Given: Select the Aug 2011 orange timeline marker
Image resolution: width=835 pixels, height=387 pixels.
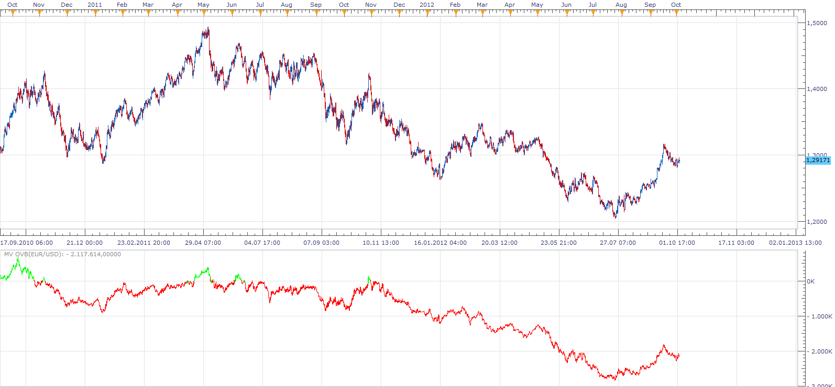Looking at the screenshot, I should coord(287,13).
